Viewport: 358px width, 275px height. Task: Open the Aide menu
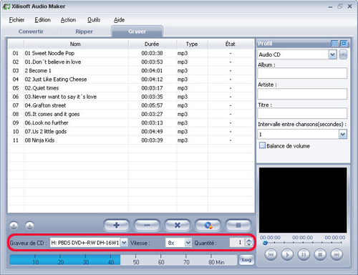[x=119, y=20]
